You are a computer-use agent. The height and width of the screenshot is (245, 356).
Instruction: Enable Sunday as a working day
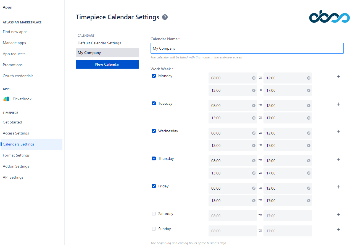click(154, 228)
